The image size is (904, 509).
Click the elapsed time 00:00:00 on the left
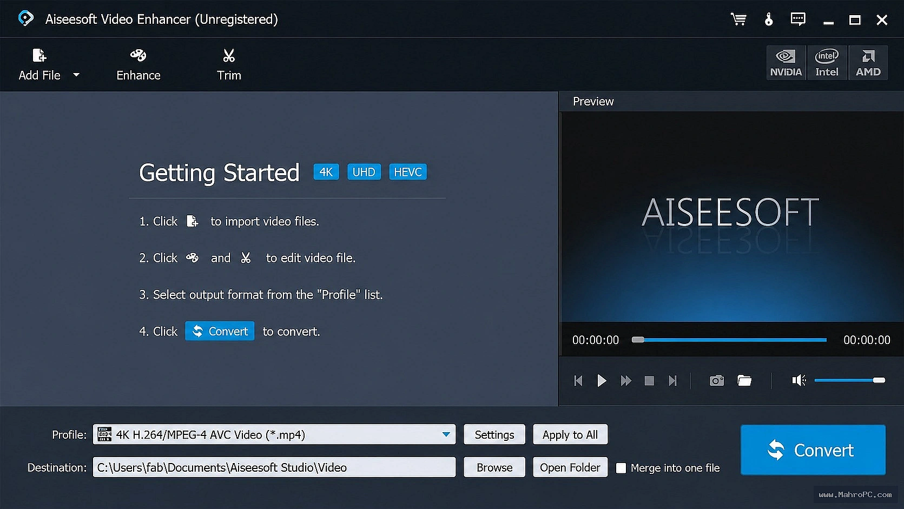[x=596, y=340]
